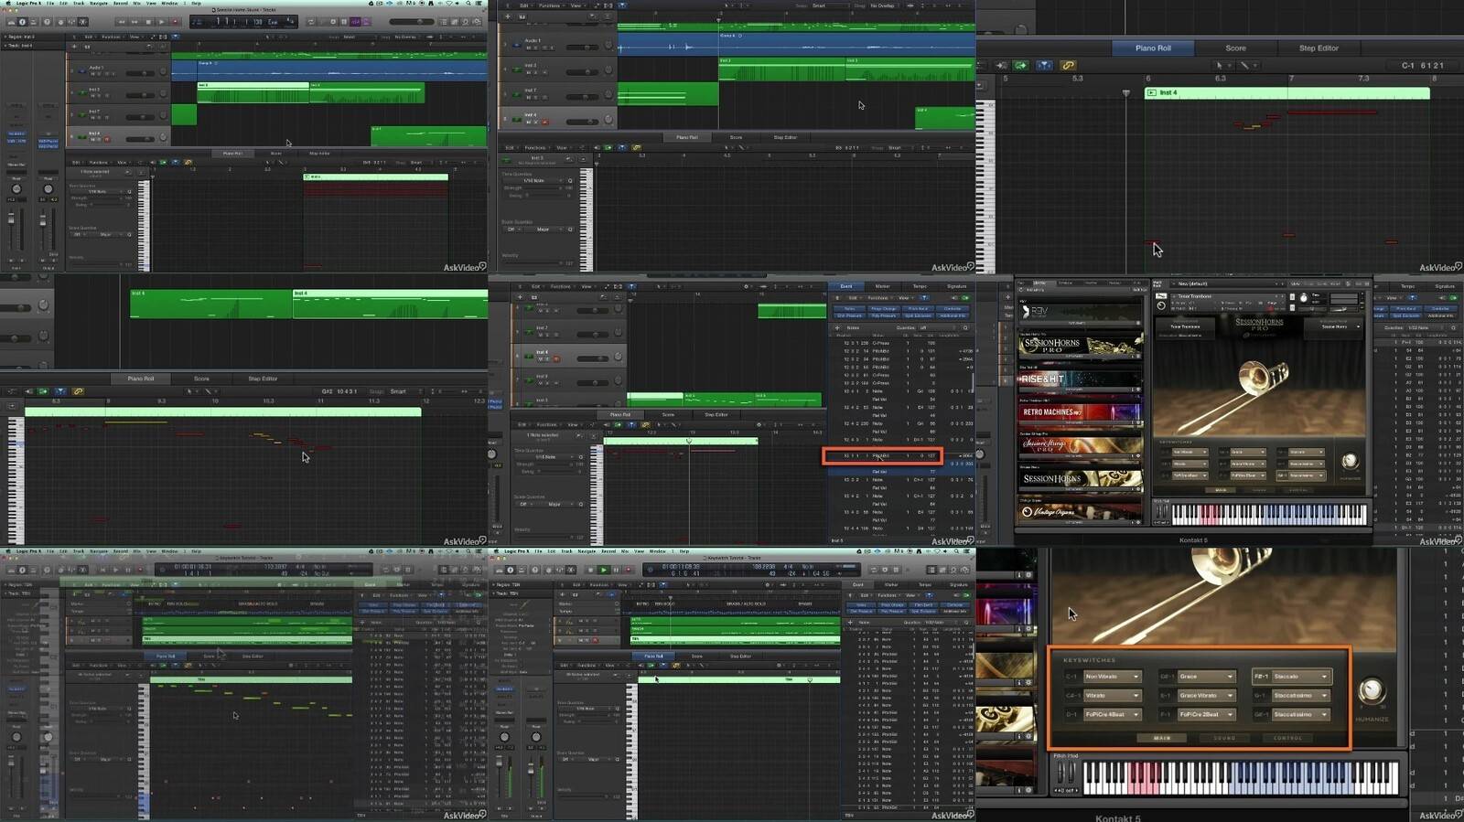Select Step Editor tab in bottom-center frame
Viewport: 1464px width, 822px height.
pyautogui.click(x=740, y=656)
